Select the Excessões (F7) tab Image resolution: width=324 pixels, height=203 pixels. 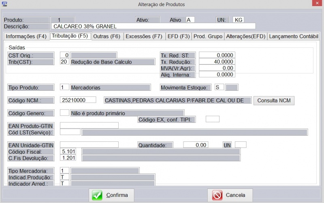tap(144, 36)
